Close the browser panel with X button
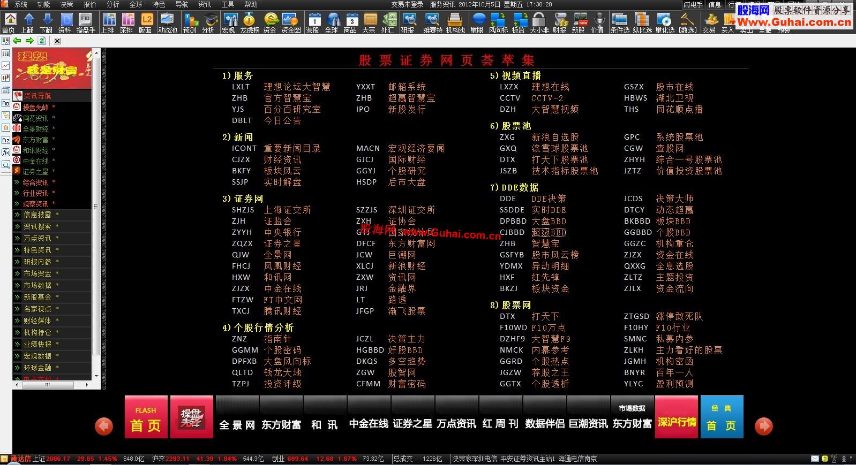 (x=57, y=41)
